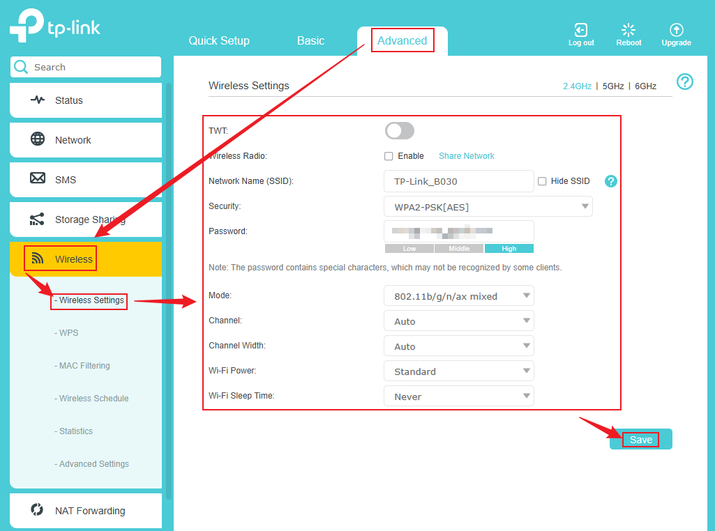Open Network via the globe icon
This screenshot has height=531, width=715.
(x=38, y=139)
